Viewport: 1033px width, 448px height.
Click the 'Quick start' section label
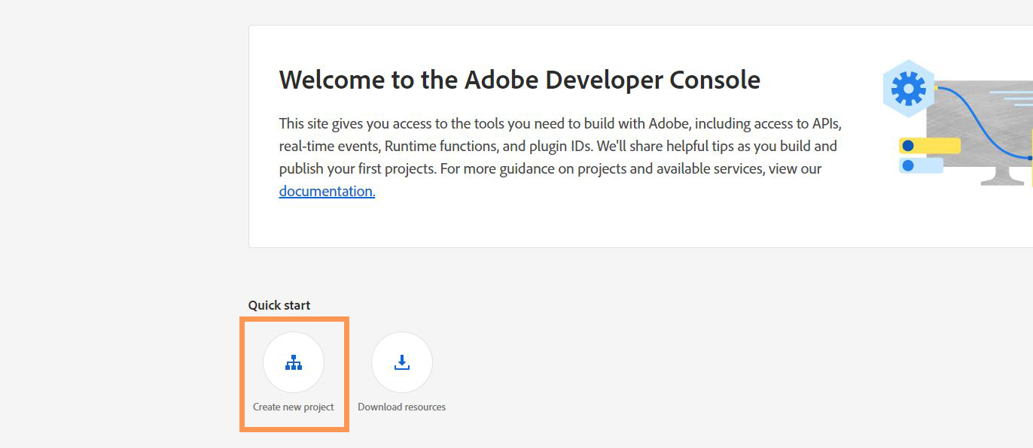(279, 305)
